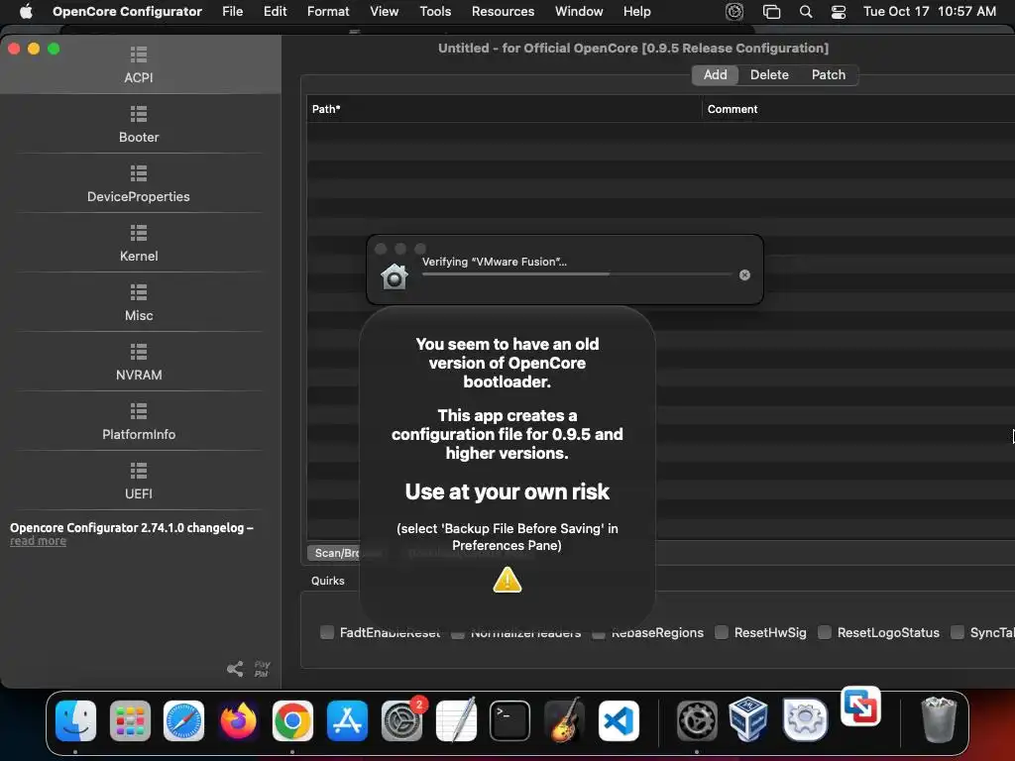Launch Safari from the Dock
Image resolution: width=1015 pixels, height=761 pixels.
point(183,720)
